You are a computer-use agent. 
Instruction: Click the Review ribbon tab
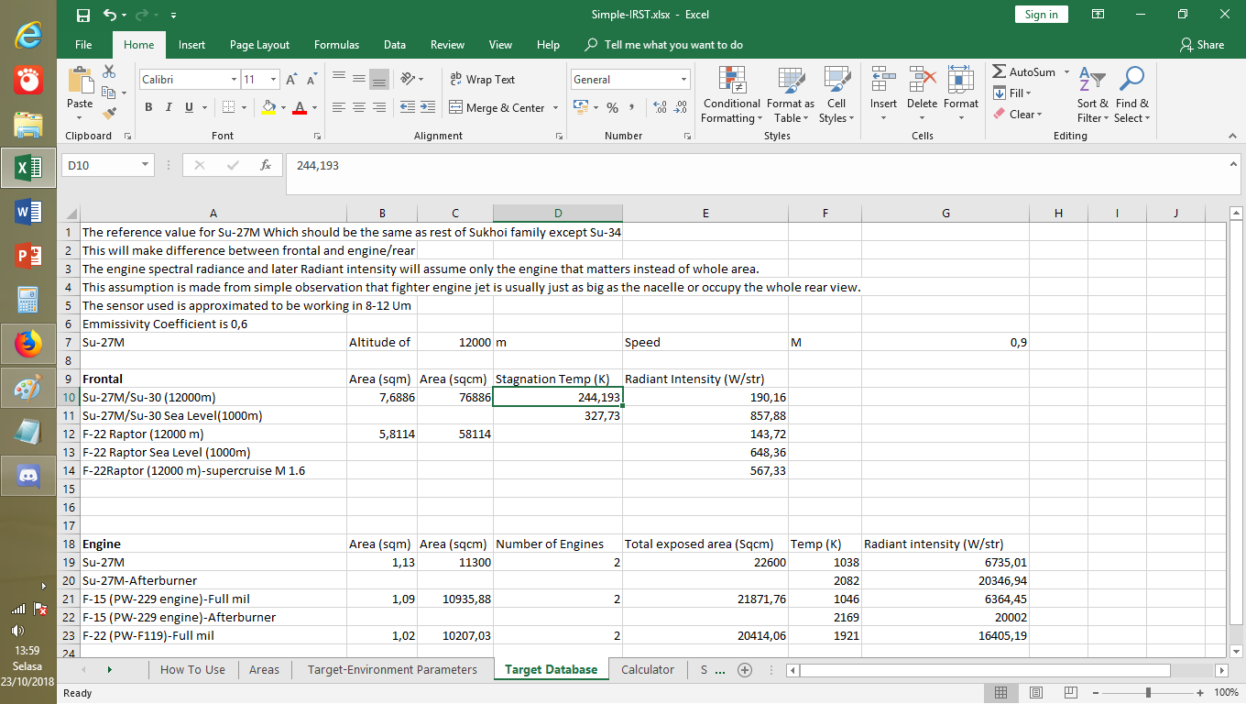[x=447, y=45]
